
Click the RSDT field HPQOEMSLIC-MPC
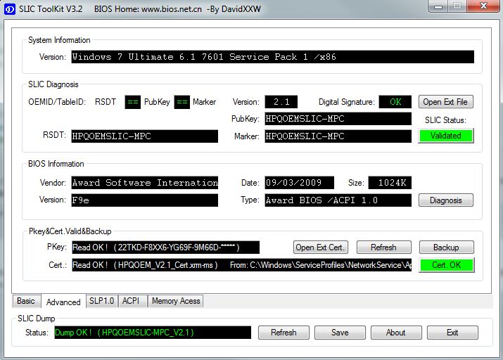[145, 136]
